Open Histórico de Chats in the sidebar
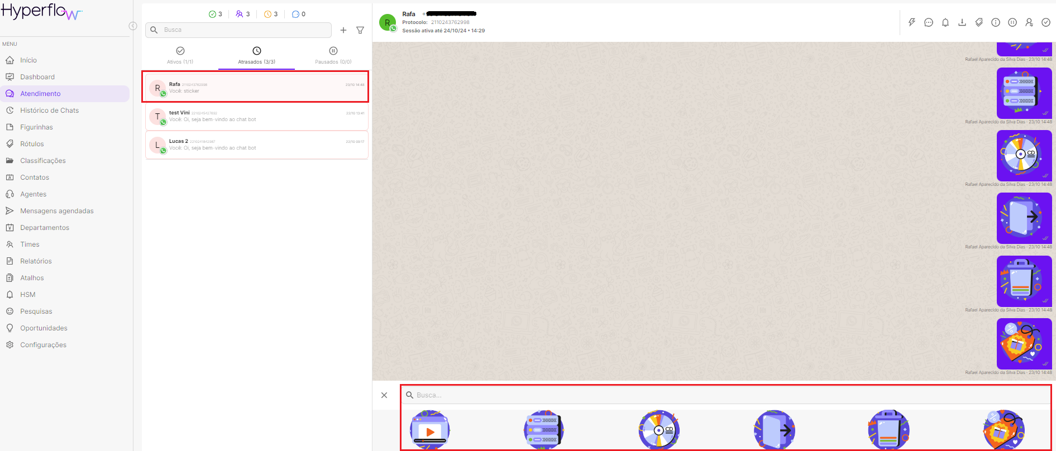 tap(49, 111)
